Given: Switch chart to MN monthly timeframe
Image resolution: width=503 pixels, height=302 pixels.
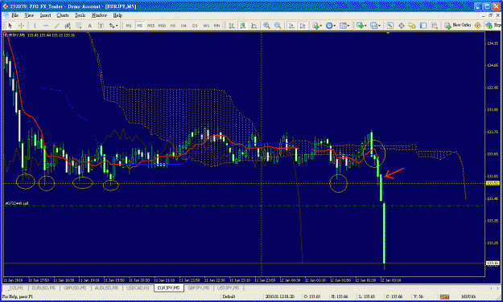Looking at the screenshot, I should [216, 26].
